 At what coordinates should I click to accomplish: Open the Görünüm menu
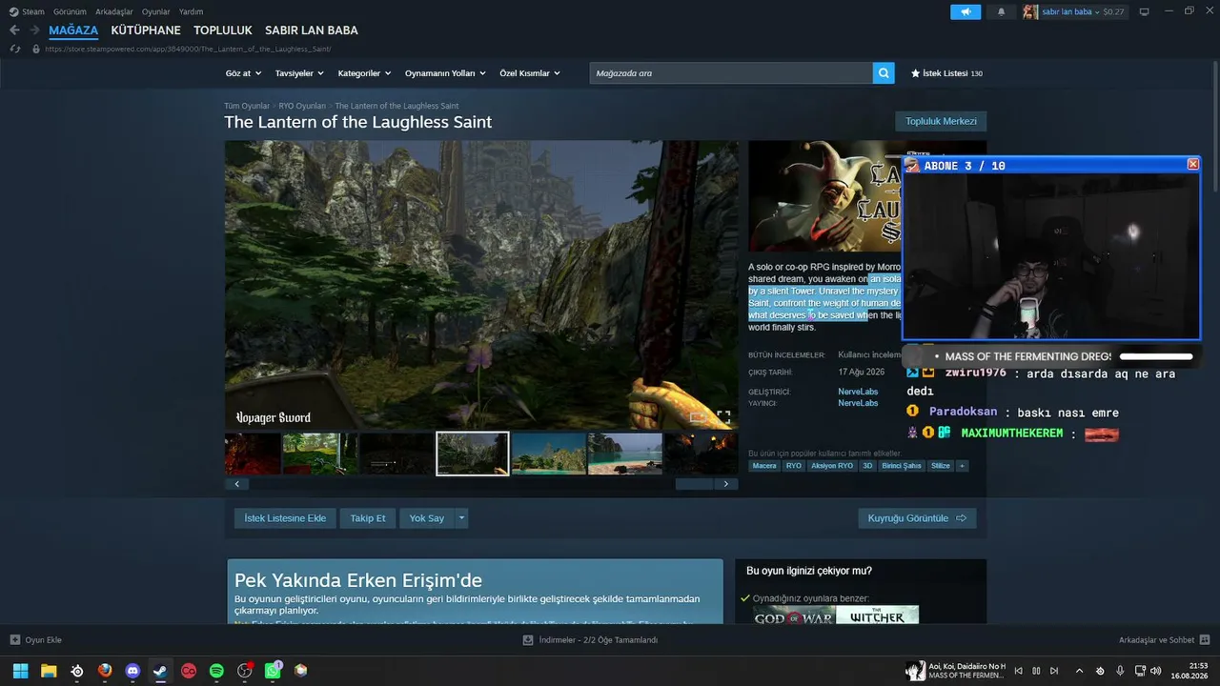[x=70, y=11]
